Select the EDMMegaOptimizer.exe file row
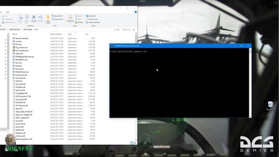Screen dimensions: 279x157 point(54,57)
